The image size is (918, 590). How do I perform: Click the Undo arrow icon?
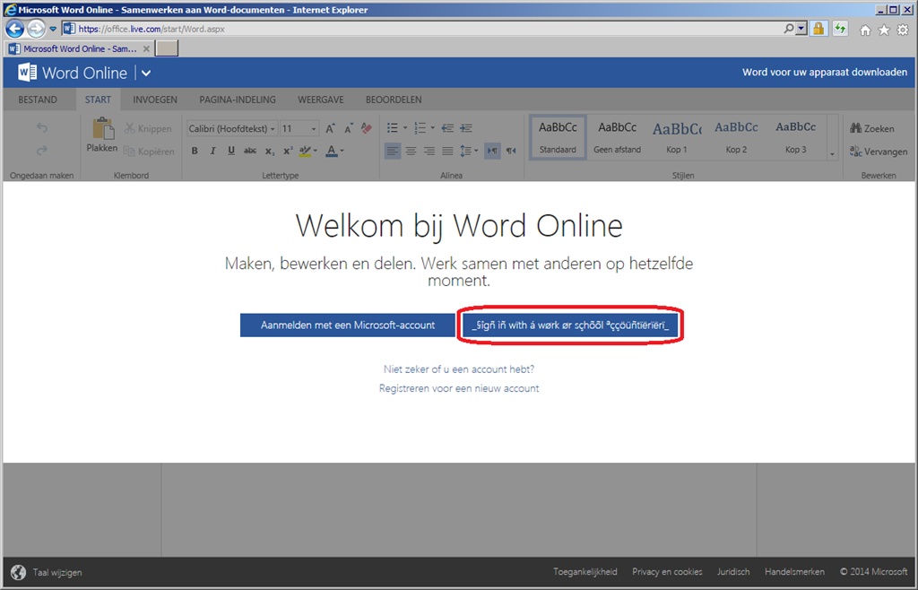click(x=41, y=127)
